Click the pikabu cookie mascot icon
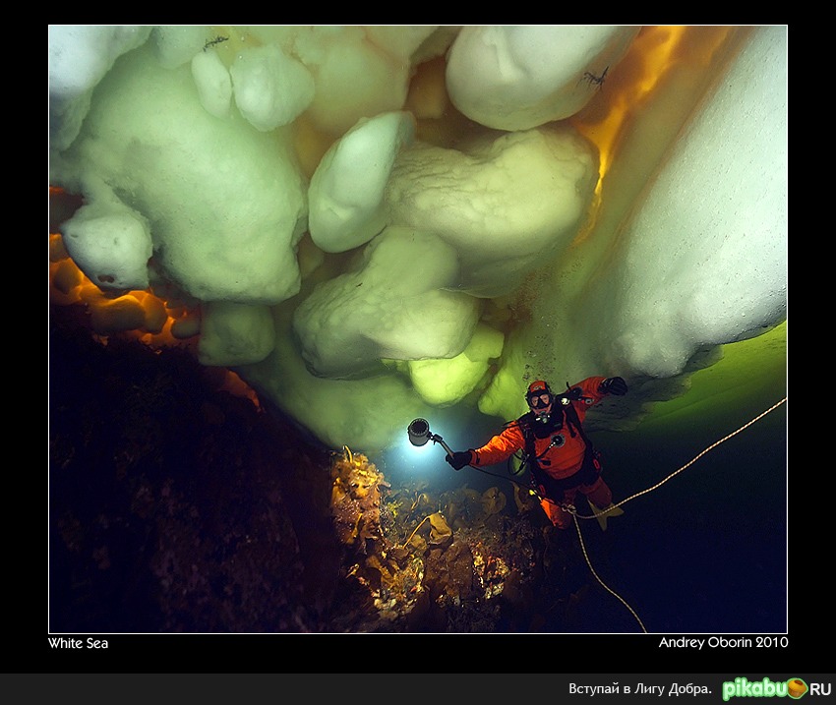Screen dimensions: 836x705 (x=796, y=688)
